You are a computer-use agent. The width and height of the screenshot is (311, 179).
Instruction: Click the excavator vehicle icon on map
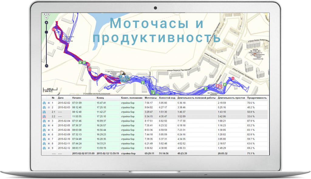pyautogui.click(x=123, y=73)
